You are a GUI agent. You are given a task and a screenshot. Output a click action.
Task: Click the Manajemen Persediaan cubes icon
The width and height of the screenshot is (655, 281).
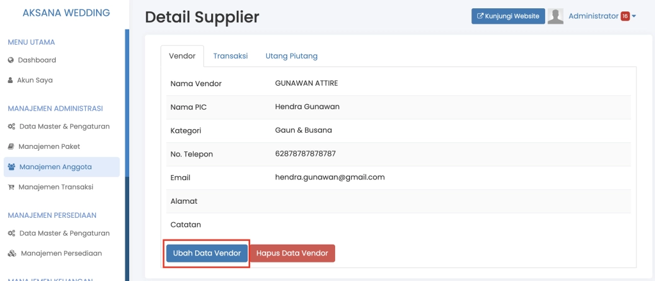[x=12, y=253]
